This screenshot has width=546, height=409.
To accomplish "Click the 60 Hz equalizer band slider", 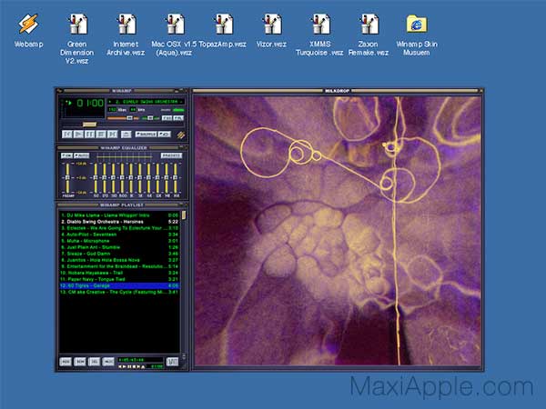I will coord(96,177).
